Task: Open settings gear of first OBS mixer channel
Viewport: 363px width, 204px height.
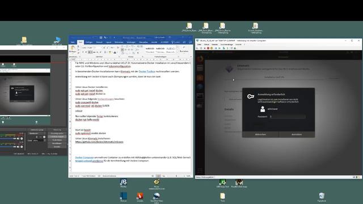Action: tap(22, 138)
